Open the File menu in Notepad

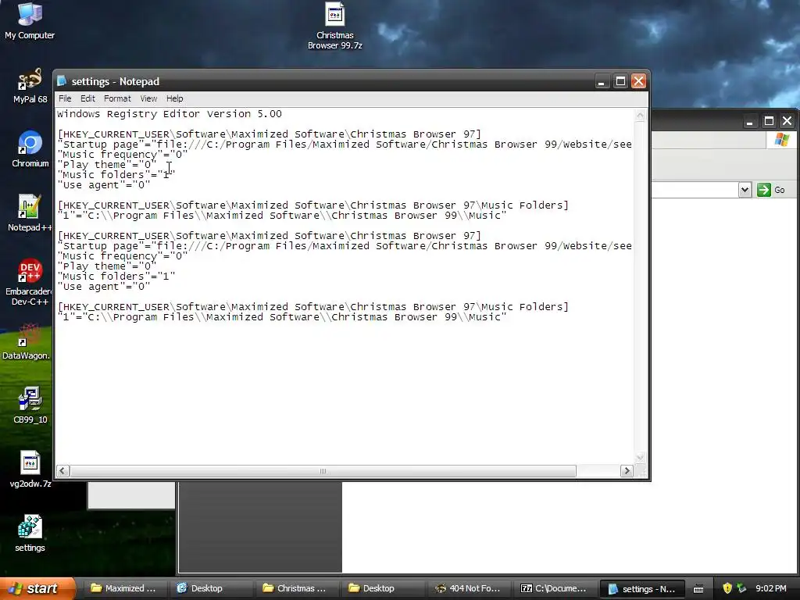pos(65,98)
